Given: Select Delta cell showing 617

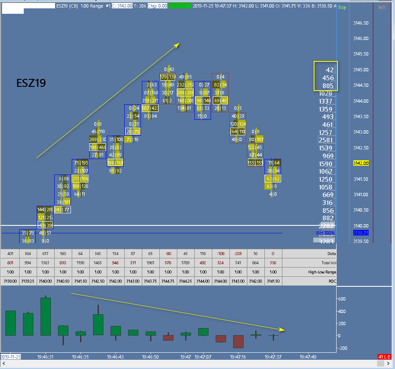Looking at the screenshot, I should pos(45,253).
